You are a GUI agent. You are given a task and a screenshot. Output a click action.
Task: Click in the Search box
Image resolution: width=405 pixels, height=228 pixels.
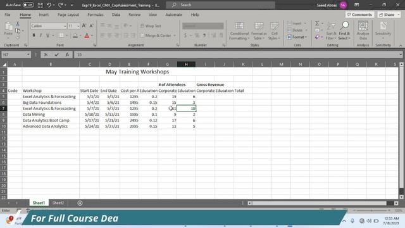pos(221,5)
